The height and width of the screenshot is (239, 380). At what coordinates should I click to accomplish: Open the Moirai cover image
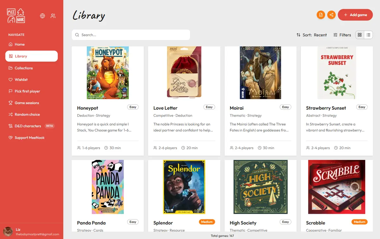tap(261, 73)
